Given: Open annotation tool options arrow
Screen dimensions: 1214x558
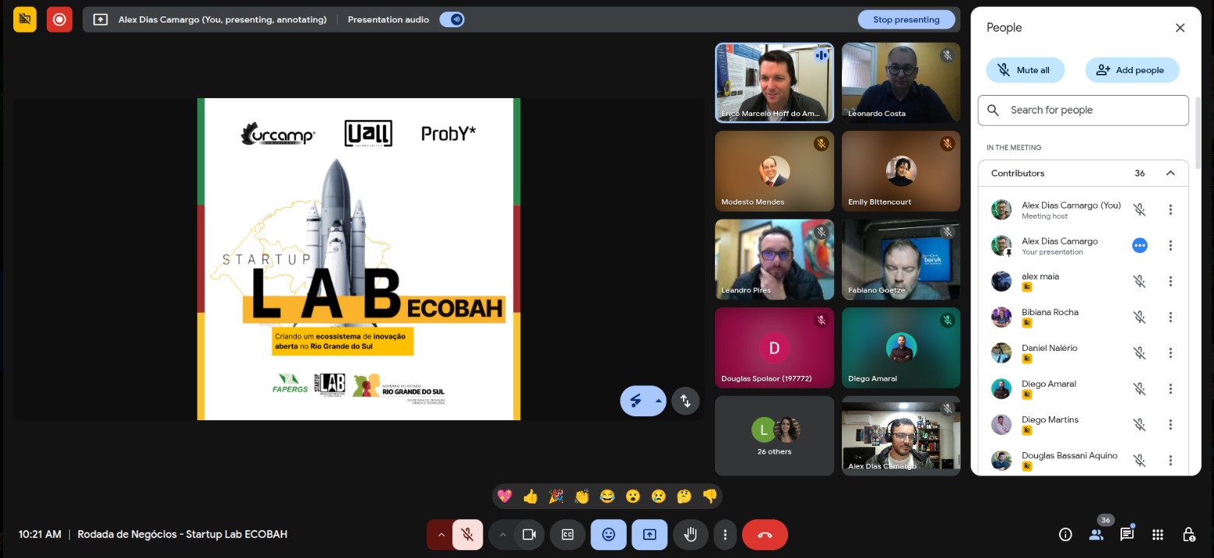Looking at the screenshot, I should [659, 401].
